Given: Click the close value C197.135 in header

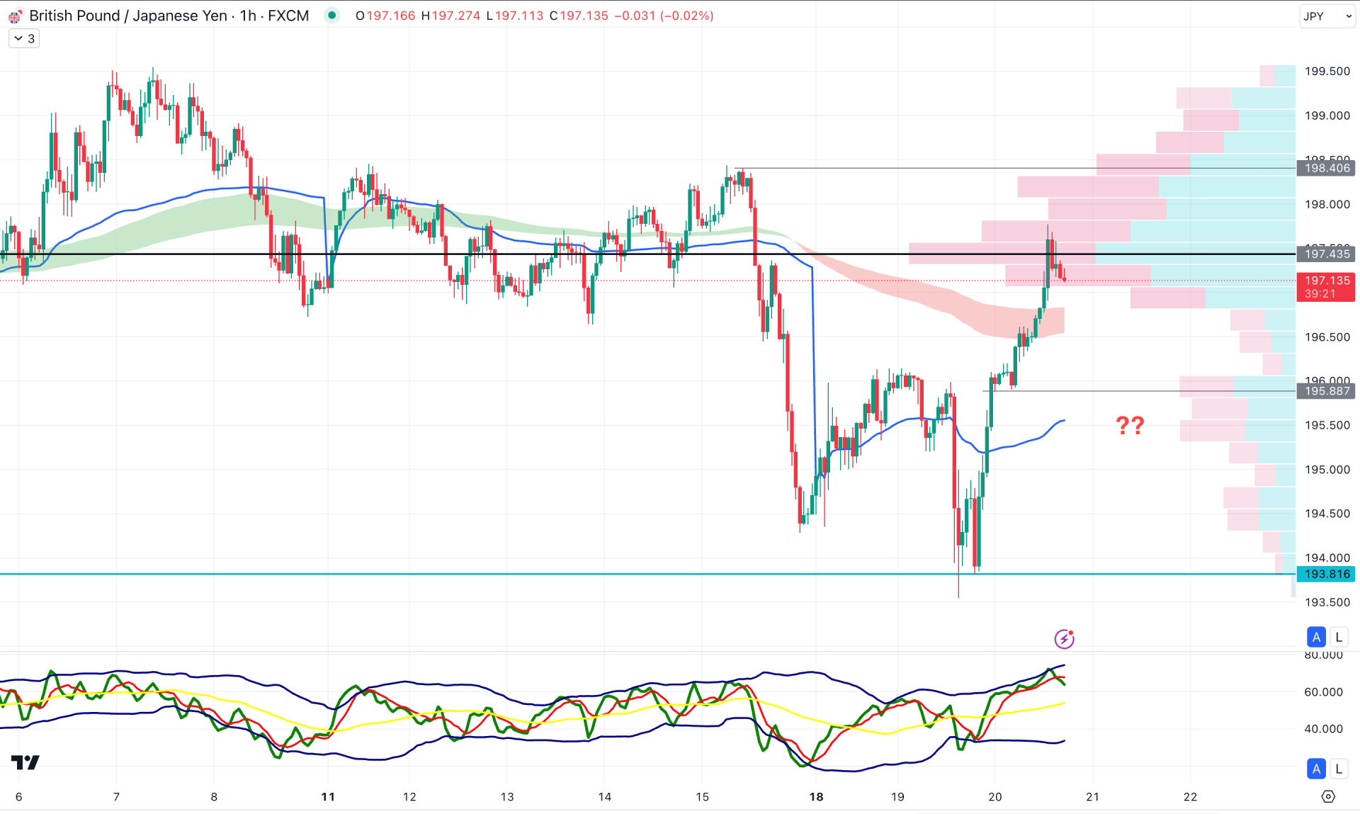Looking at the screenshot, I should click(x=579, y=16).
